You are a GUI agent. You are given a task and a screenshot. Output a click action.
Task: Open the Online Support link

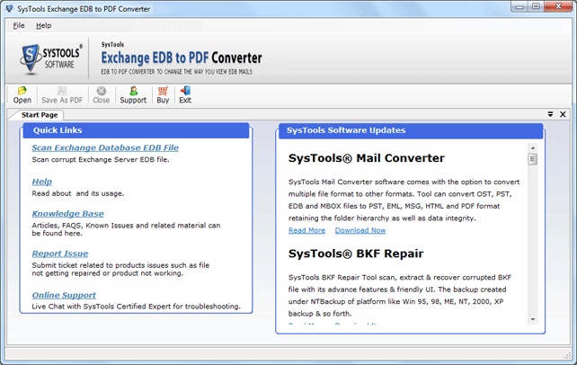64,295
